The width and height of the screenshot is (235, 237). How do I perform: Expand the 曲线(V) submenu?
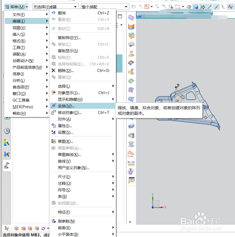click(83, 161)
